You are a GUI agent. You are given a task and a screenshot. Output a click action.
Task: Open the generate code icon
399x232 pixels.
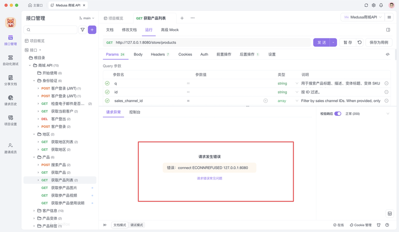pos(387,54)
